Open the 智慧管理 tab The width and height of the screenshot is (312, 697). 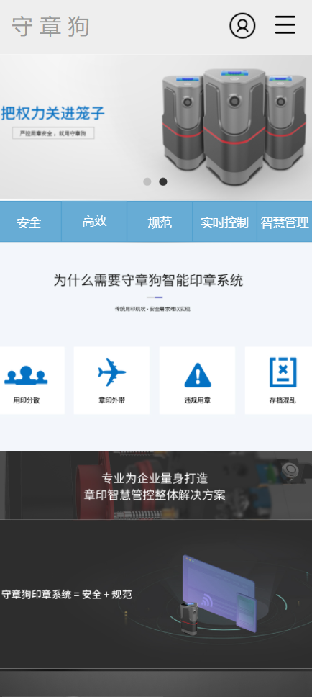click(285, 222)
